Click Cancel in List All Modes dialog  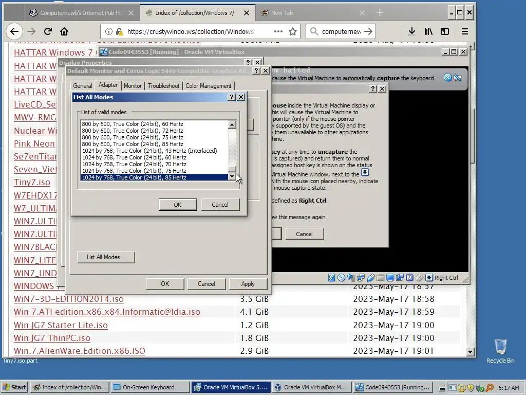click(x=220, y=205)
